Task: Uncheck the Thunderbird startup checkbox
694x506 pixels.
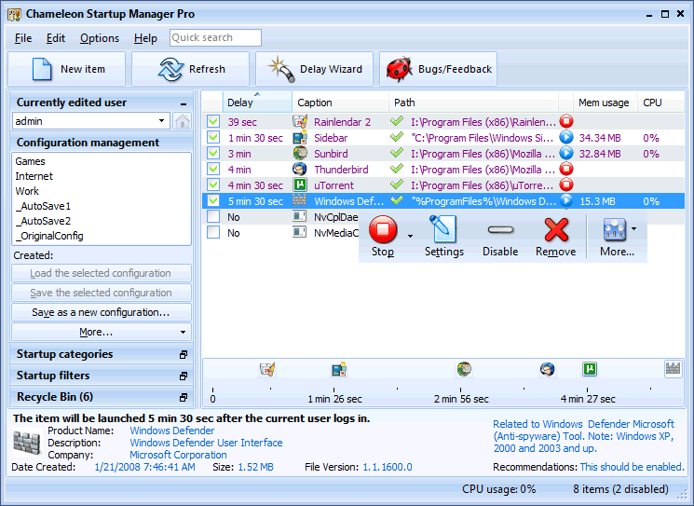Action: 213,169
